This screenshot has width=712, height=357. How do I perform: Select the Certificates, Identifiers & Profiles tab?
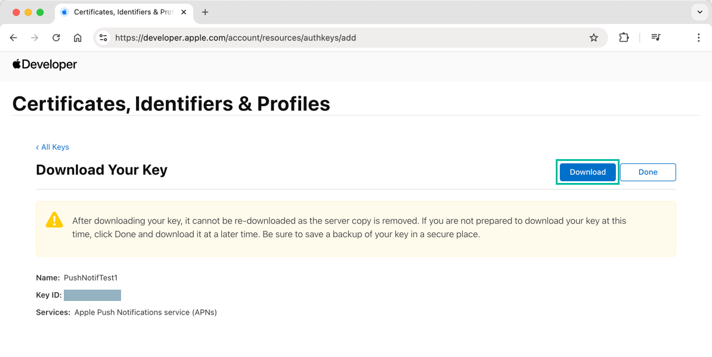point(119,12)
